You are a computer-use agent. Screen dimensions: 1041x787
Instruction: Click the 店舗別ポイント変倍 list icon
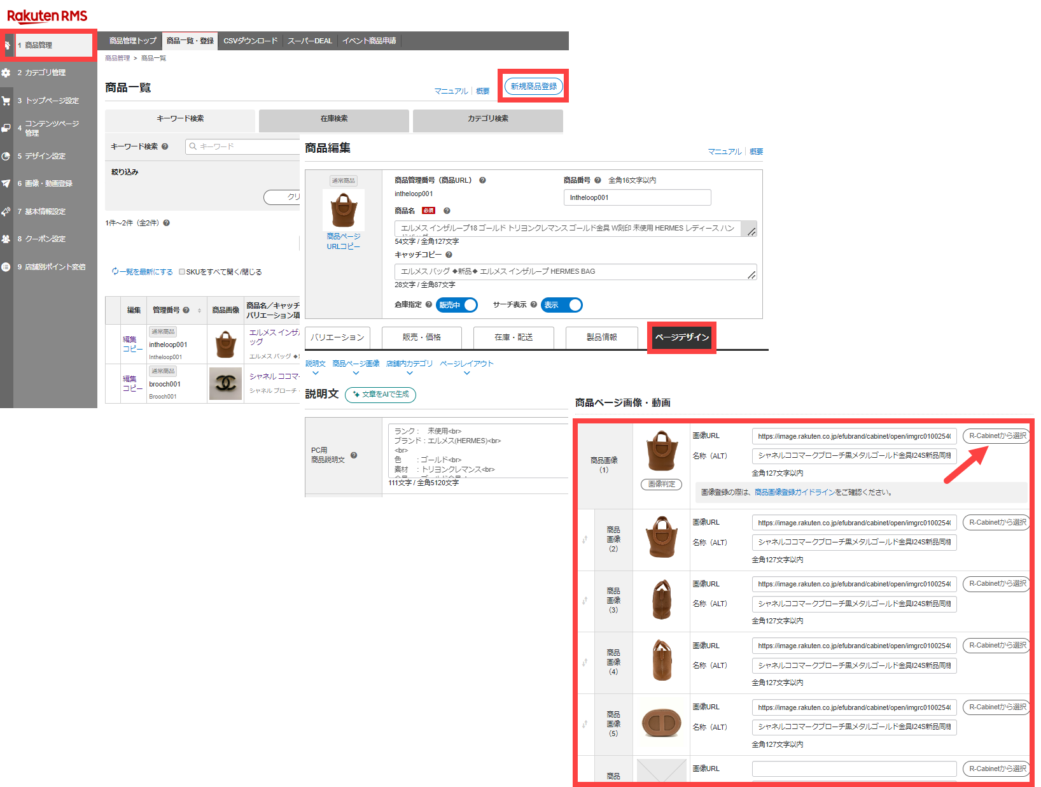click(x=6, y=267)
